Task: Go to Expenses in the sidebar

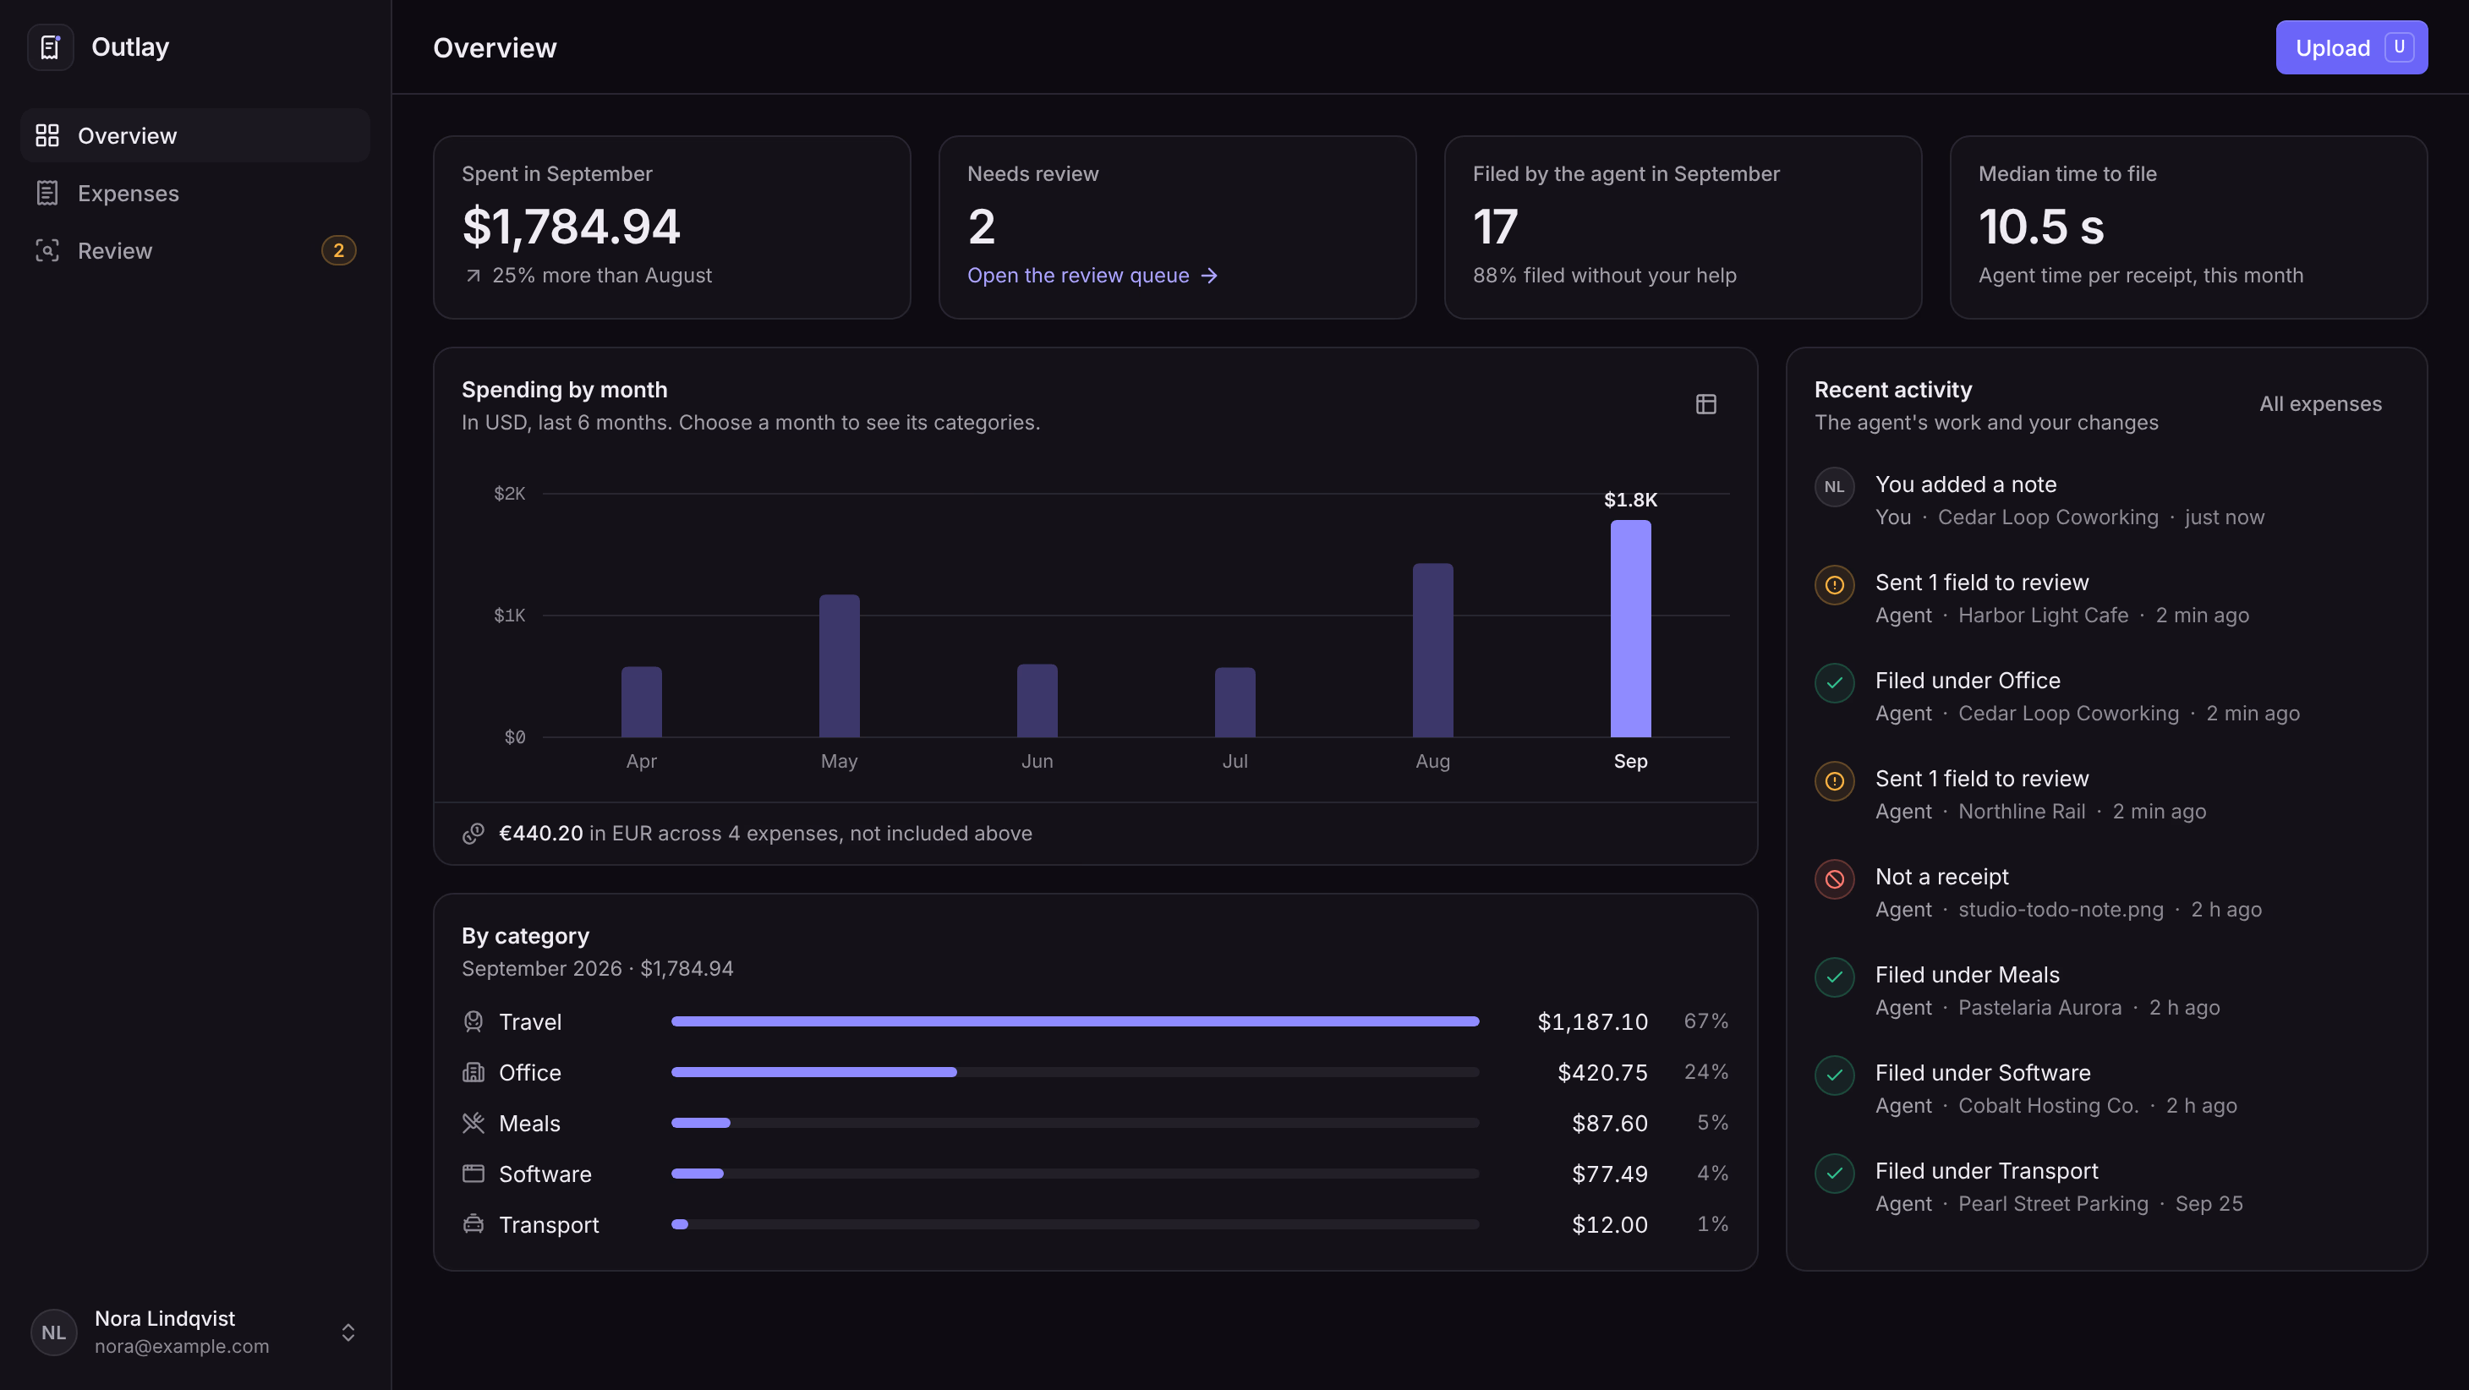Action: tap(194, 193)
